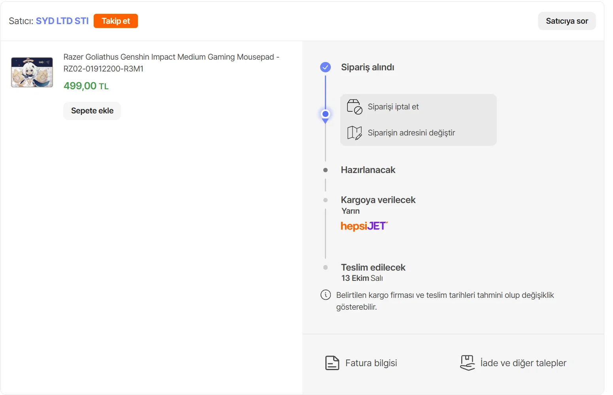Ask the seller via Satıcıya sor
Image resolution: width=613 pixels, height=395 pixels.
[x=567, y=21]
